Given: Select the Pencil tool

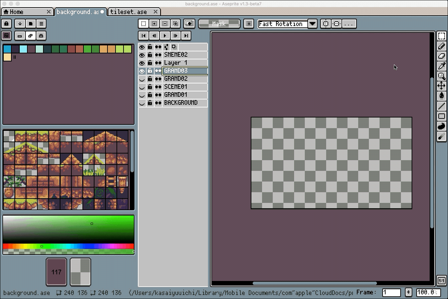Looking at the screenshot, I should [x=442, y=46].
